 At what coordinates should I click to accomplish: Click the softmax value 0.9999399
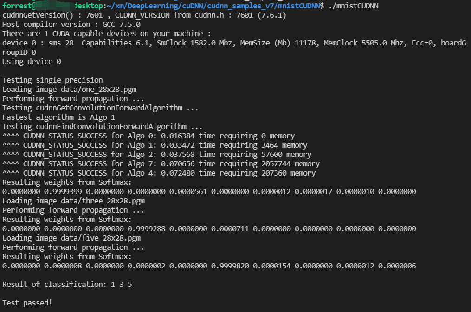[x=63, y=192]
